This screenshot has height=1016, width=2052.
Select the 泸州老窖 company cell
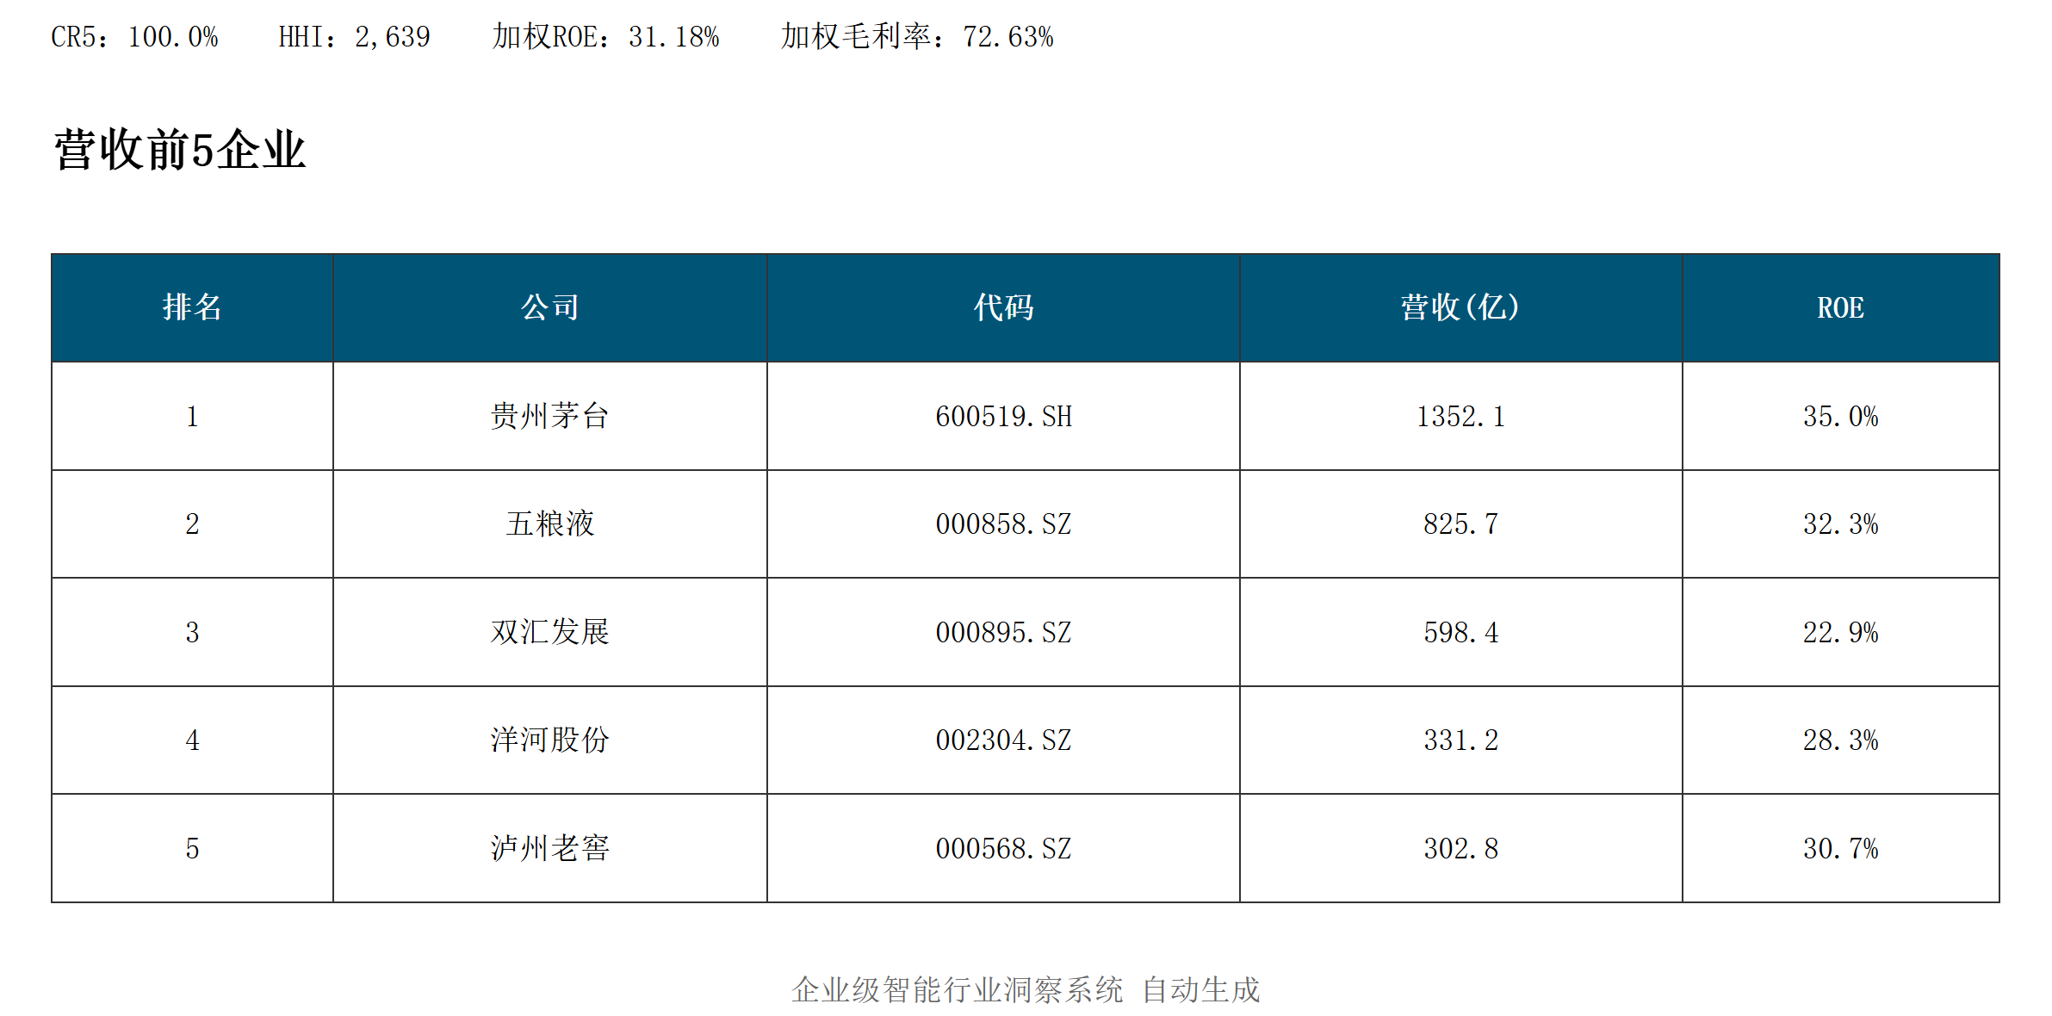click(x=549, y=848)
